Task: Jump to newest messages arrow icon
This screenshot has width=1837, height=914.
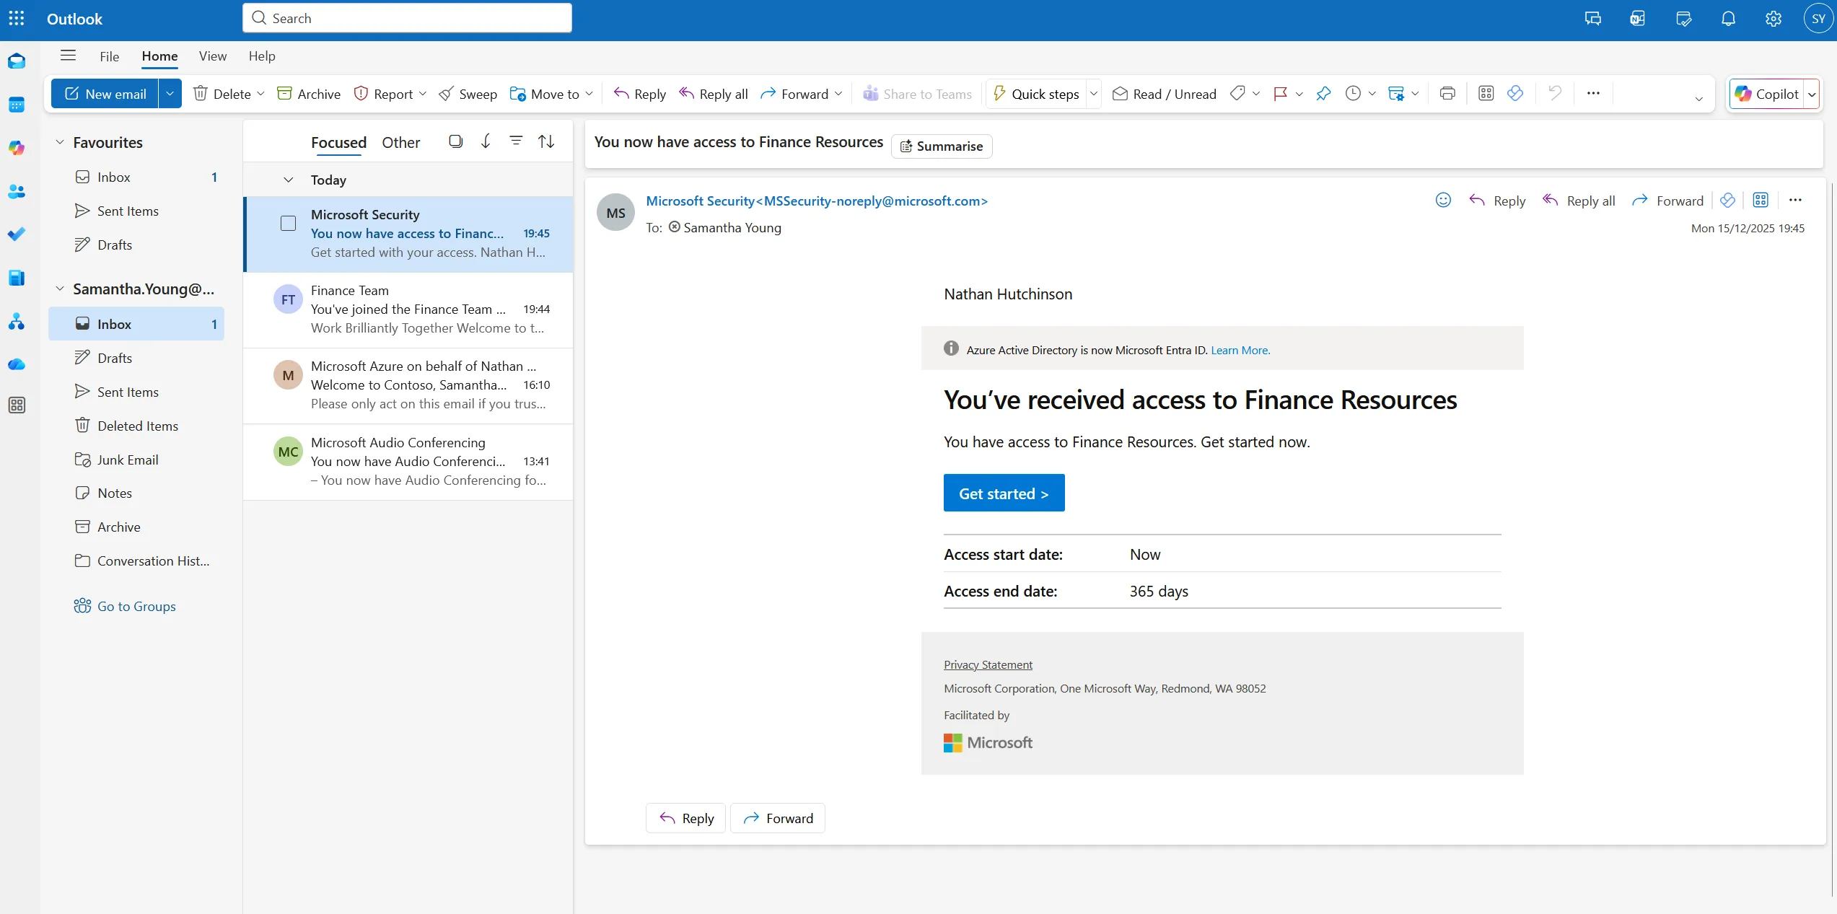Action: click(x=486, y=141)
